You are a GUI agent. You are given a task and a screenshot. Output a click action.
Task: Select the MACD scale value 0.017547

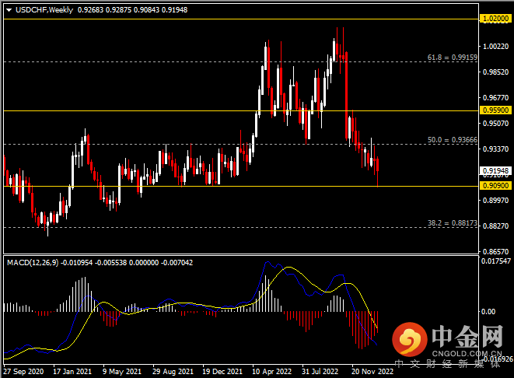(x=496, y=261)
